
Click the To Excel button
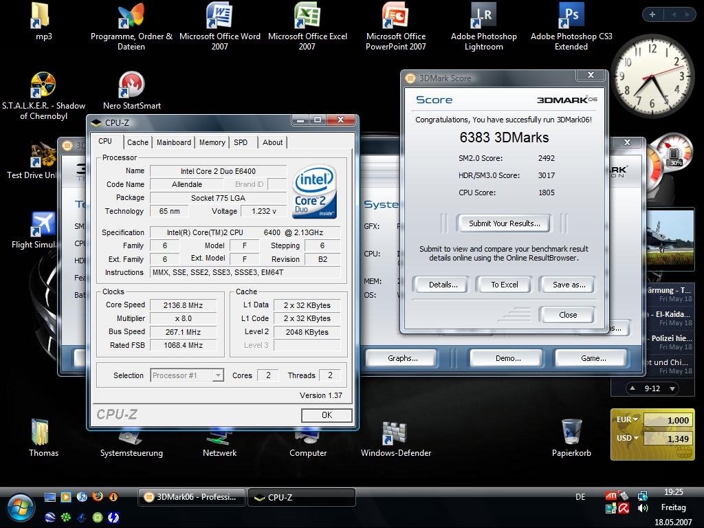pyautogui.click(x=504, y=285)
